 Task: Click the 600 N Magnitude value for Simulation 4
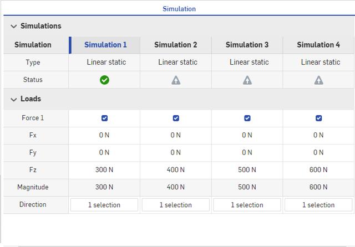pyautogui.click(x=318, y=187)
